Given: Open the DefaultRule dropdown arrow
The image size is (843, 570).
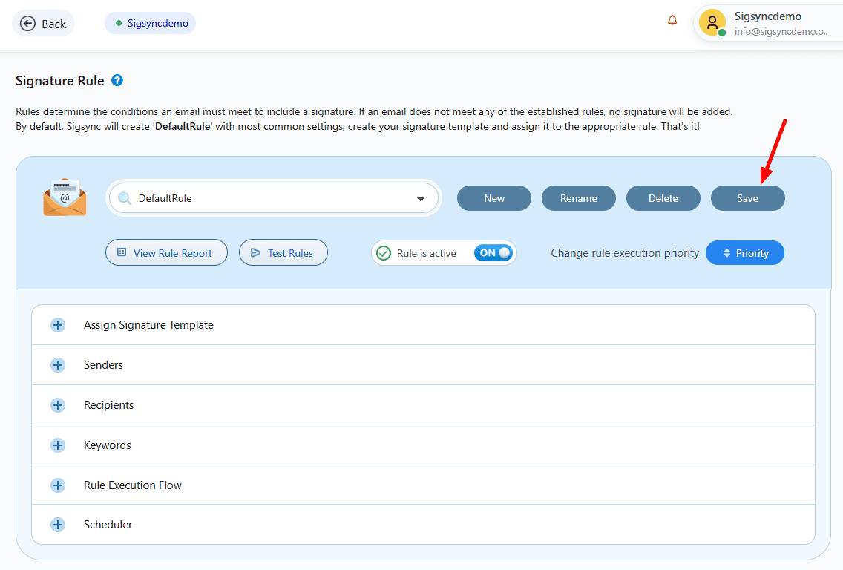Looking at the screenshot, I should pyautogui.click(x=421, y=199).
